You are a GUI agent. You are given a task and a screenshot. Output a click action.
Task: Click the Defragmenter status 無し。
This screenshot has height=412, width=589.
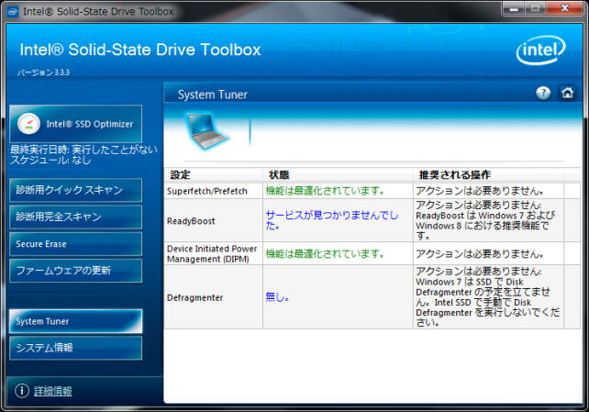[x=277, y=297]
